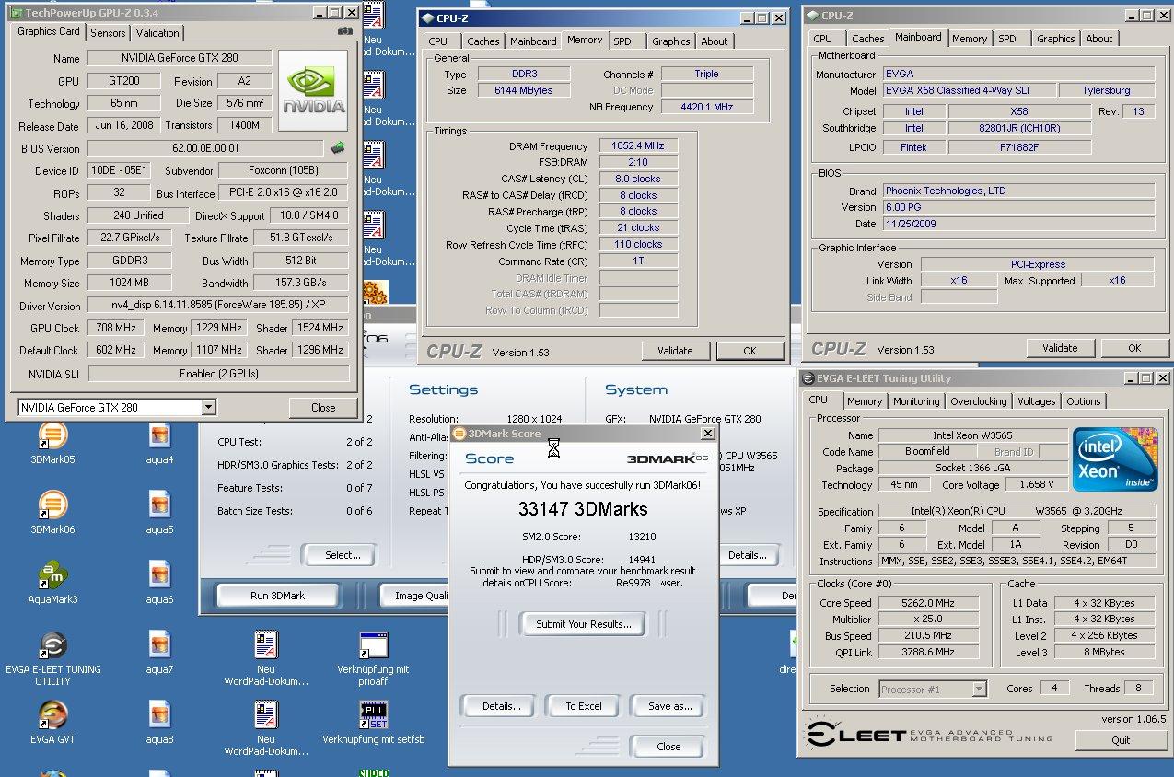Click the Save as button
The image size is (1174, 777).
[669, 706]
